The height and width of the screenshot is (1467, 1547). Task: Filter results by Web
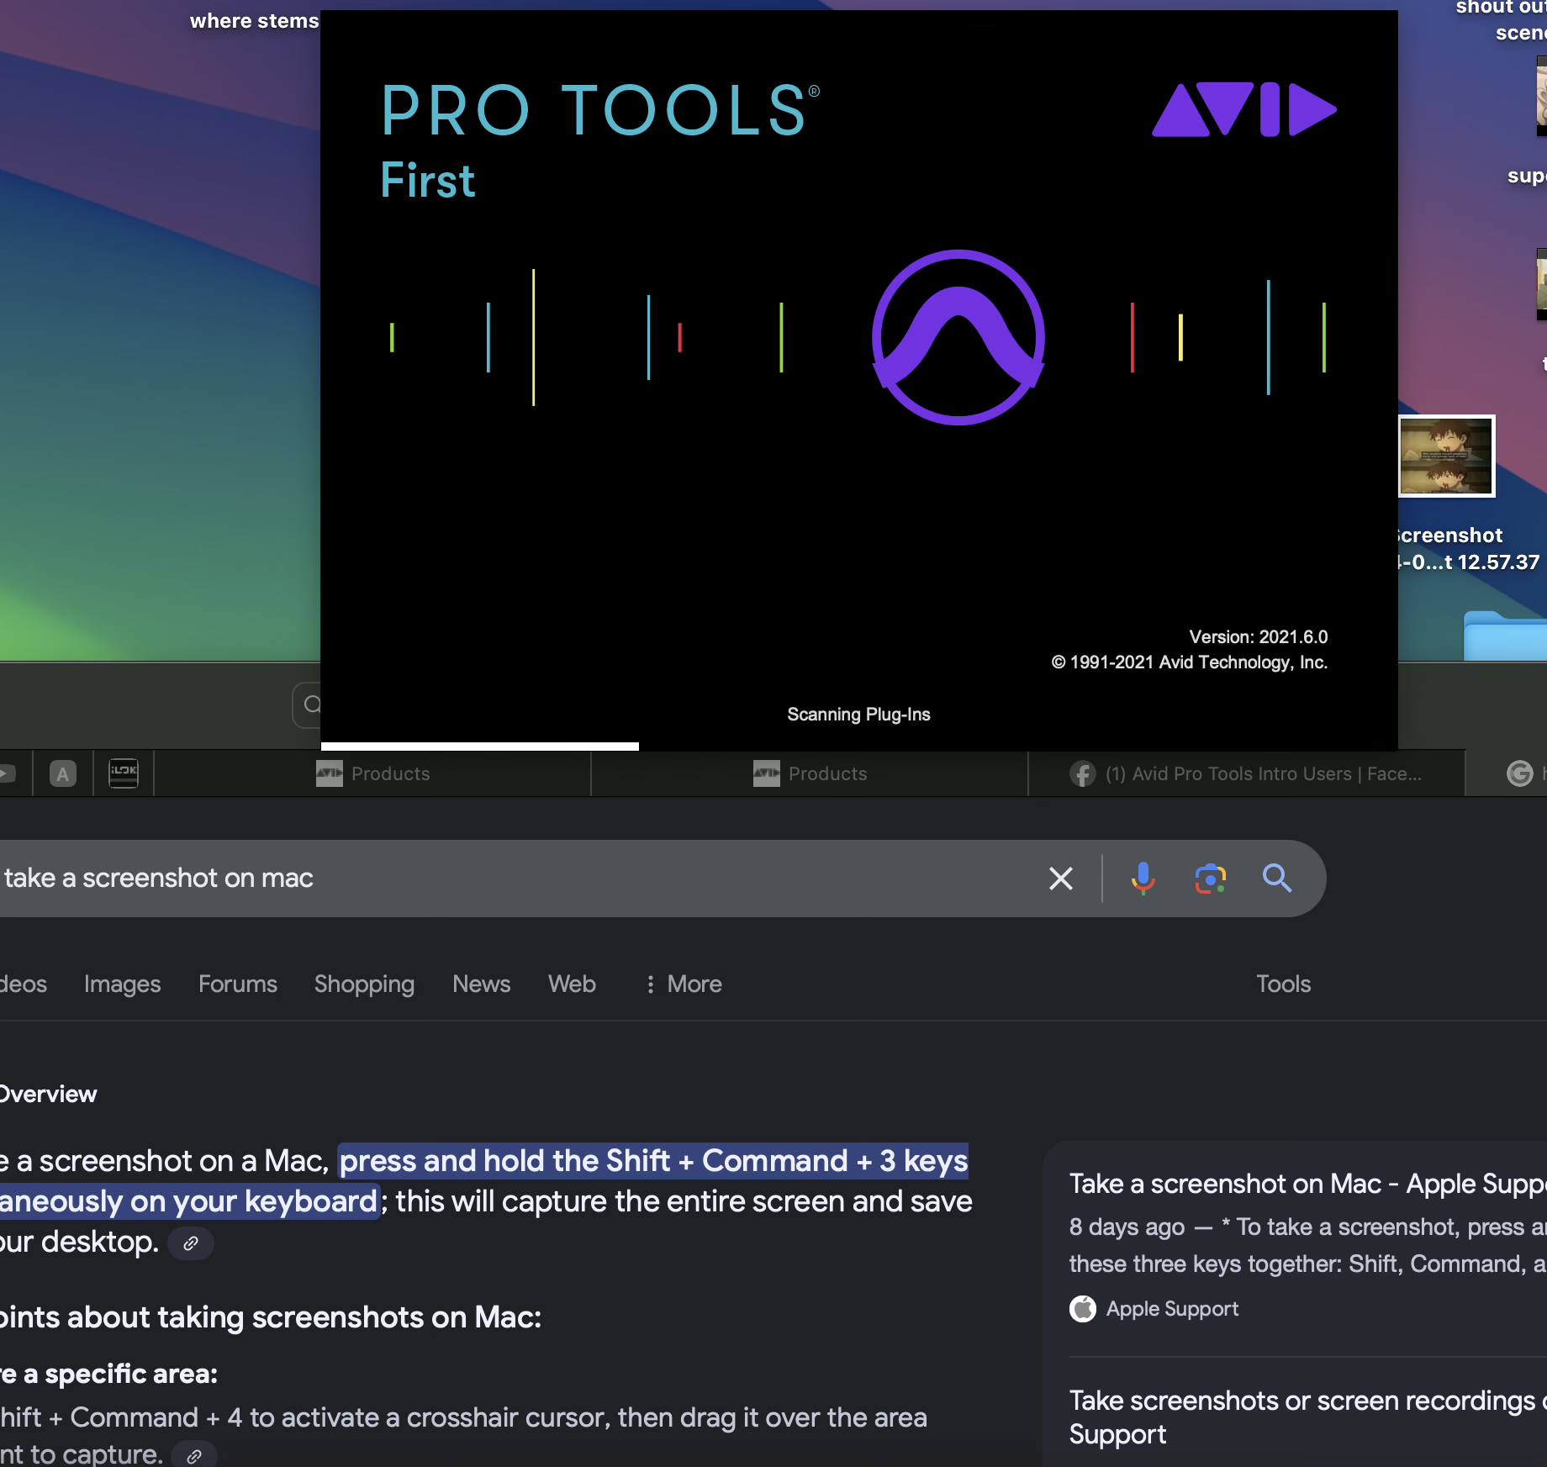[572, 984]
